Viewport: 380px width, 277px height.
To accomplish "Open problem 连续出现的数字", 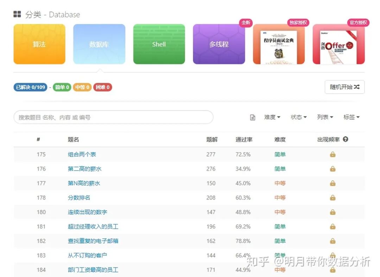I will pyautogui.click(x=88, y=212).
